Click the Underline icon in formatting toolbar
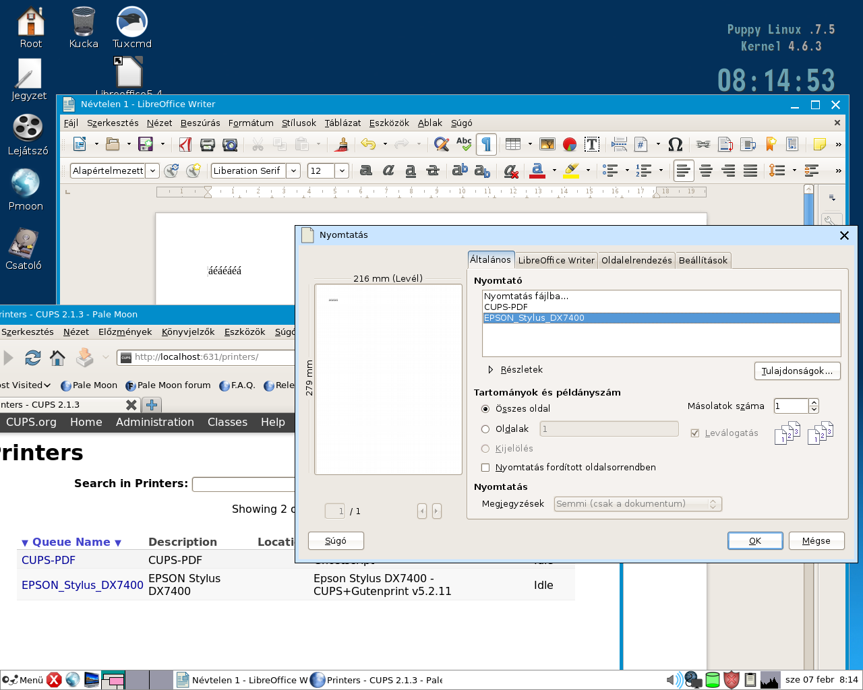 (x=411, y=170)
